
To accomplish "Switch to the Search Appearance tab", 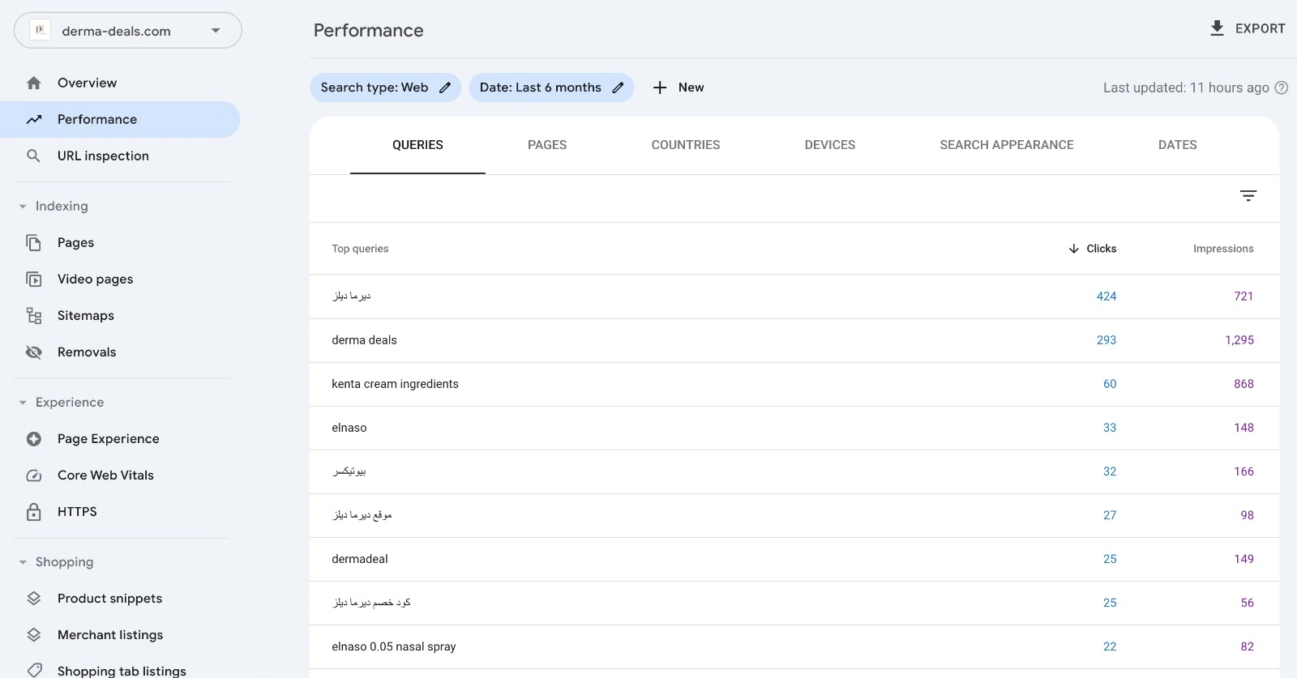I will point(1007,145).
